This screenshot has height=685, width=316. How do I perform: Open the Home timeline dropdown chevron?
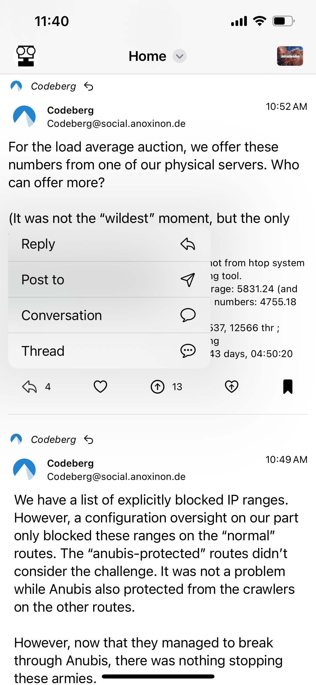pyautogui.click(x=180, y=56)
